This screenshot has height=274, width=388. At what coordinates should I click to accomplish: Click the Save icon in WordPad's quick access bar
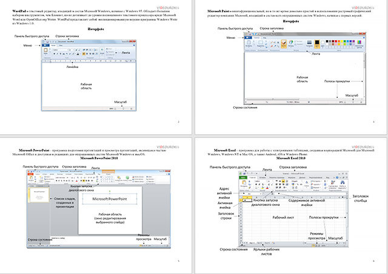point(47,42)
